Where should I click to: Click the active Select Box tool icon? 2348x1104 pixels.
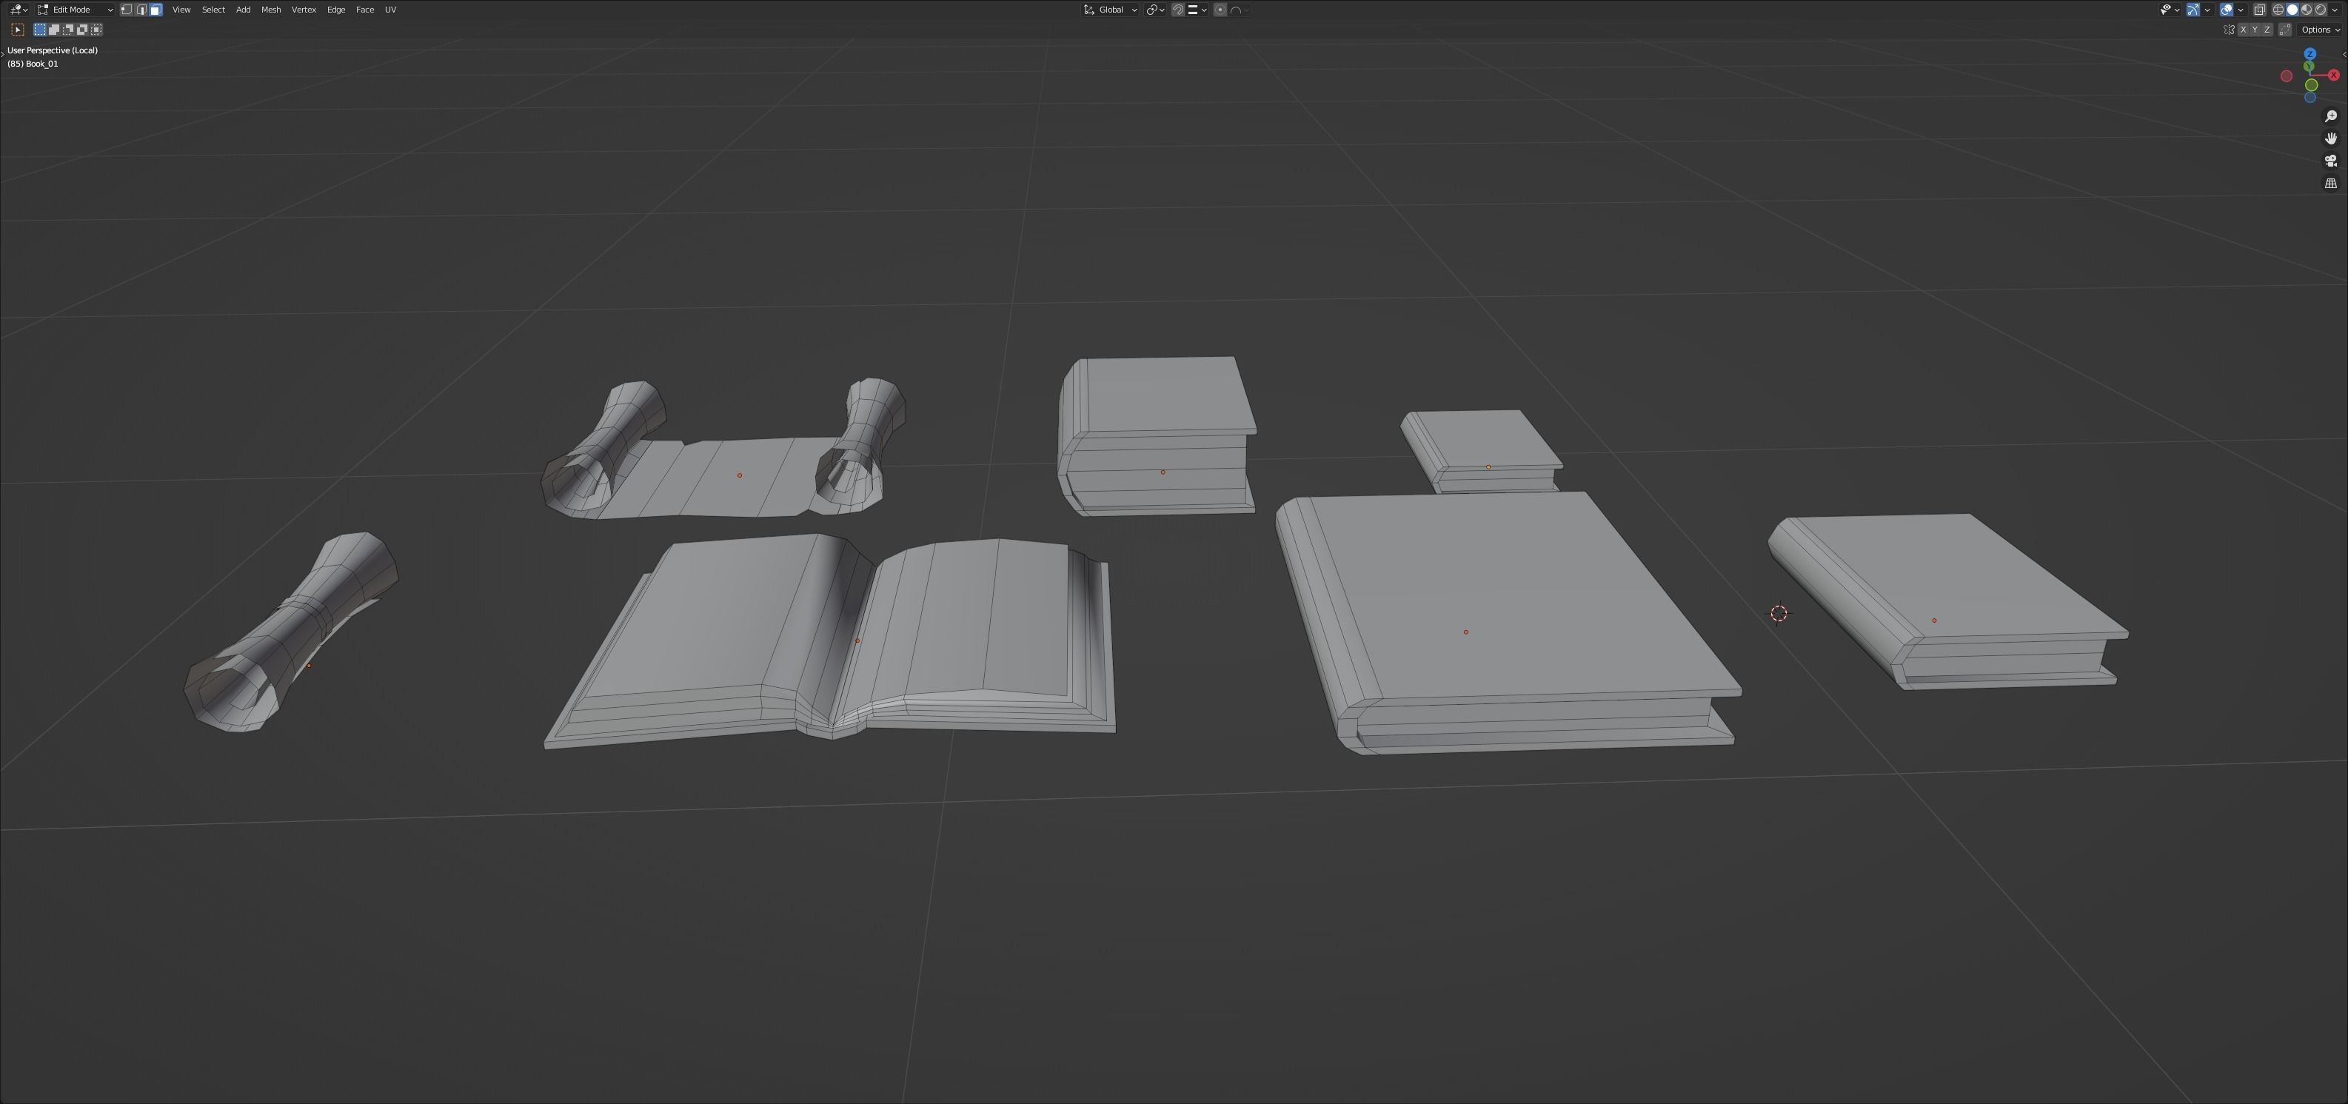17,29
